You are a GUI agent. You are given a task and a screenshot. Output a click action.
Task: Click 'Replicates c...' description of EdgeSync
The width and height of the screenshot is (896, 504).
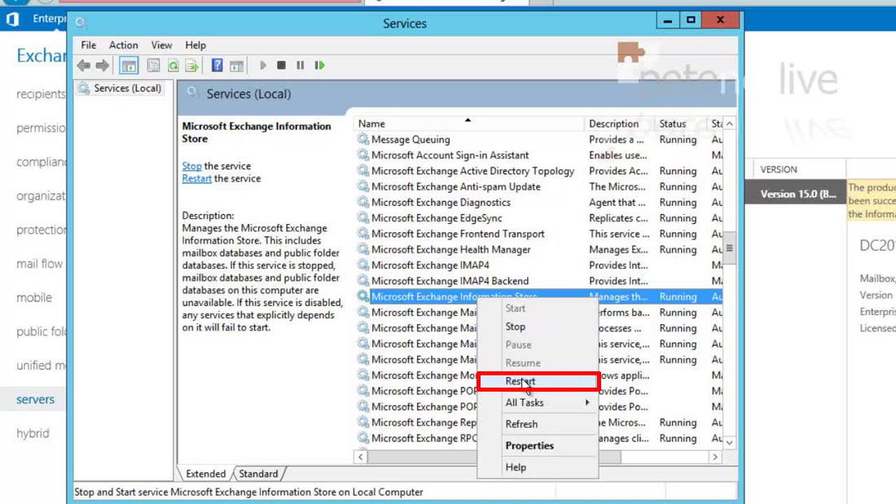tap(618, 217)
